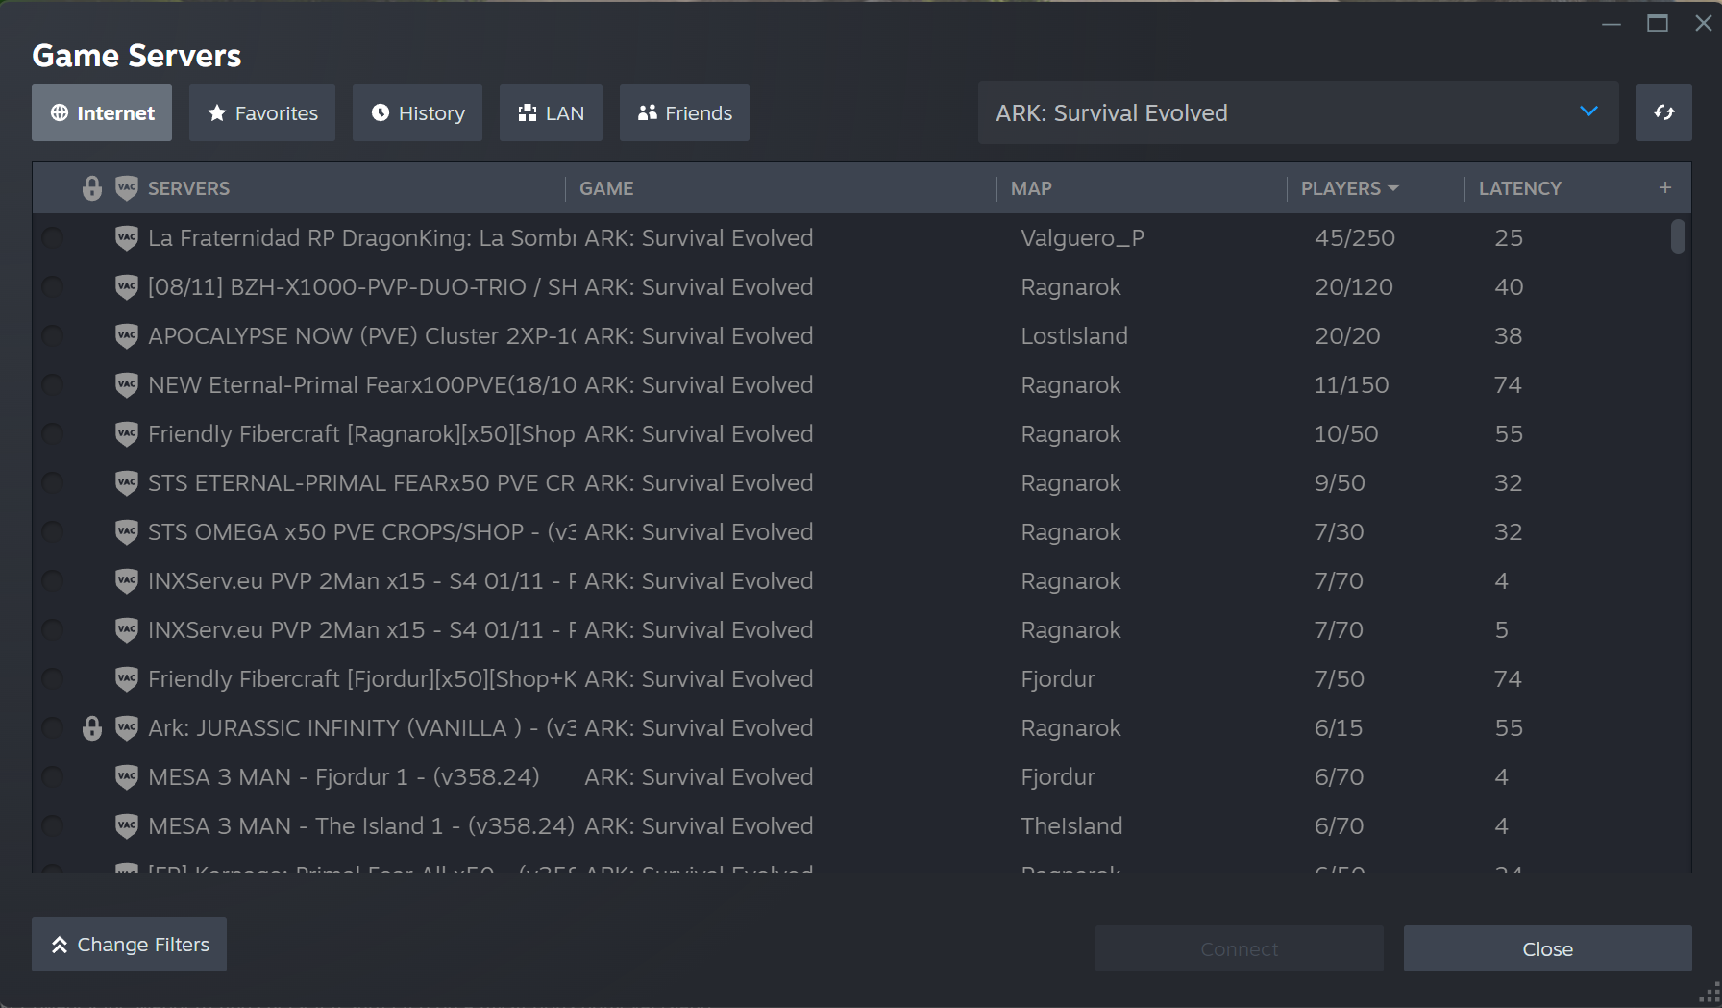The height and width of the screenshot is (1008, 1722).
Task: Minimize the Game Servers window
Action: (x=1611, y=23)
